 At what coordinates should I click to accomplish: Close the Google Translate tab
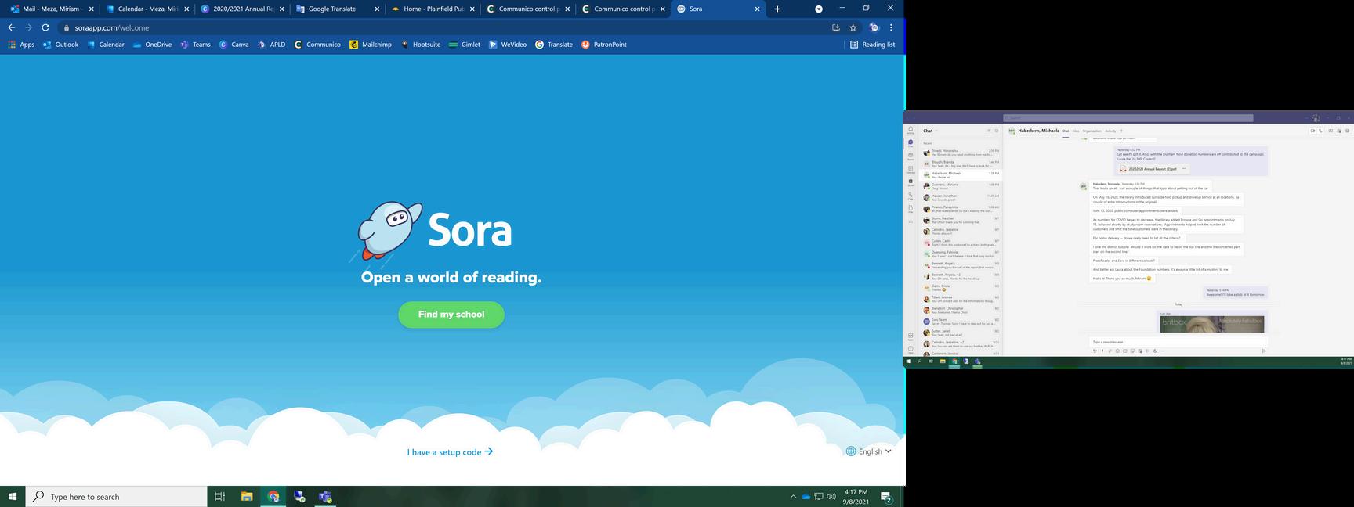(x=377, y=9)
